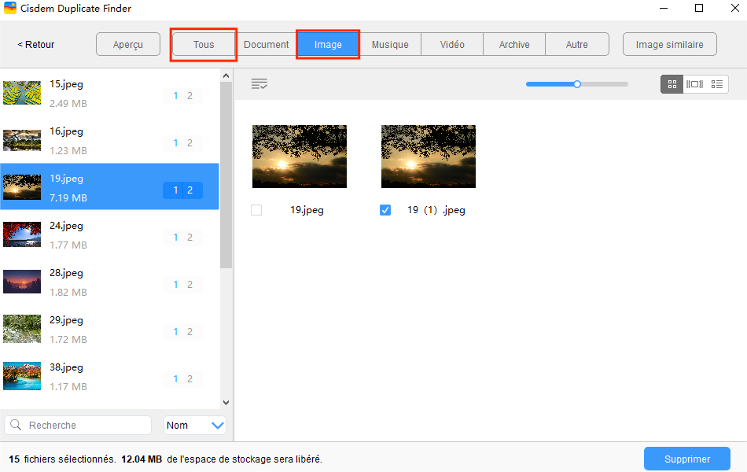Open the Tous tab
747x472 pixels.
click(x=204, y=44)
